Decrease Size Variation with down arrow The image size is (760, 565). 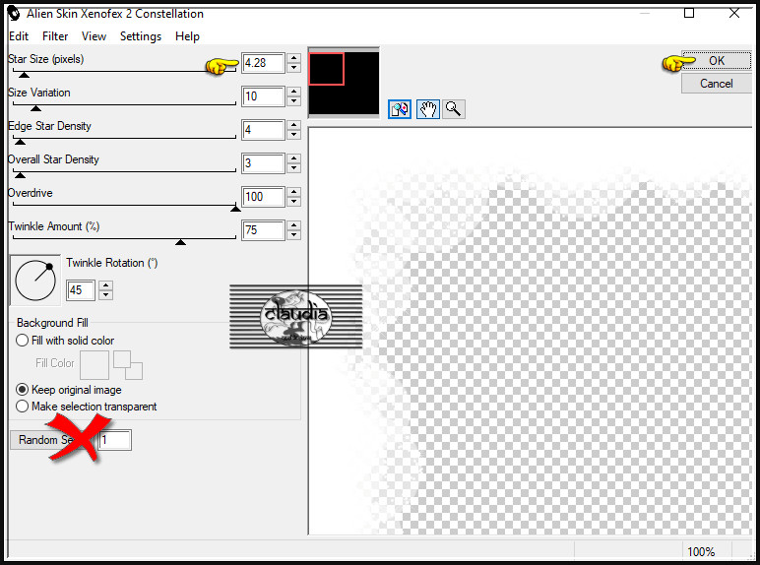(293, 101)
